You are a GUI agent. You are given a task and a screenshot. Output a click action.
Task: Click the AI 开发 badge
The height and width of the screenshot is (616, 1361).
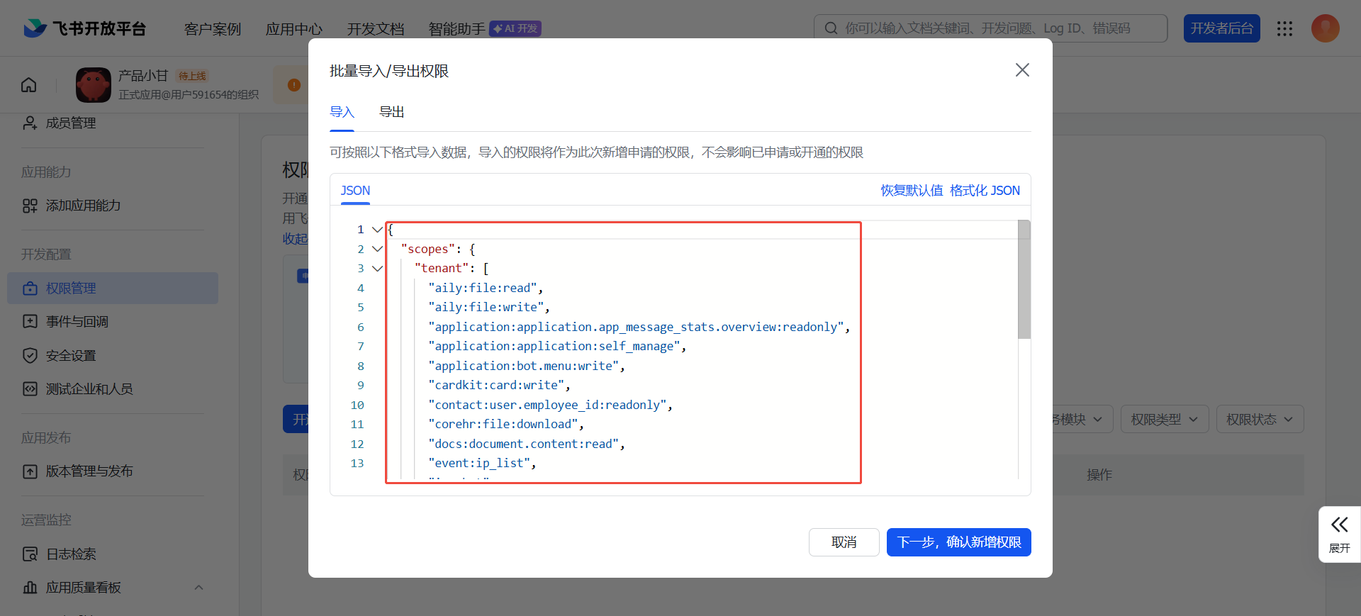(x=515, y=28)
